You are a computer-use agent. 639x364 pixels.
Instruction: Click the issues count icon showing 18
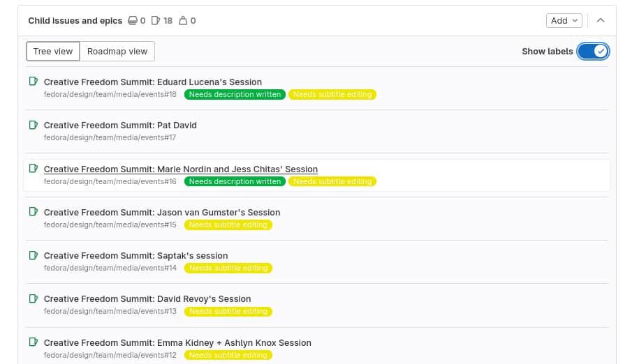point(156,21)
